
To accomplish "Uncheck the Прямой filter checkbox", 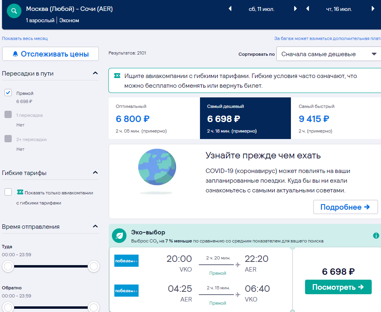I will (8, 93).
